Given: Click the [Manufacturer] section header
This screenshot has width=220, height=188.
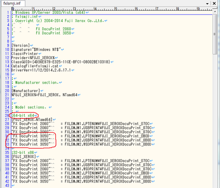Looking at the screenshot, I should click(x=26, y=91).
